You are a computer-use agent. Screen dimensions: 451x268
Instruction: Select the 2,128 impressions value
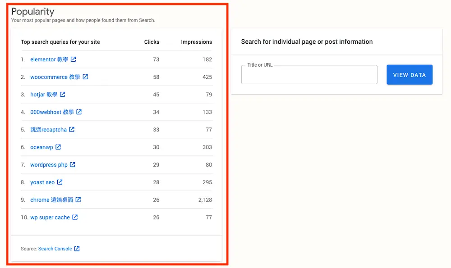tap(205, 200)
